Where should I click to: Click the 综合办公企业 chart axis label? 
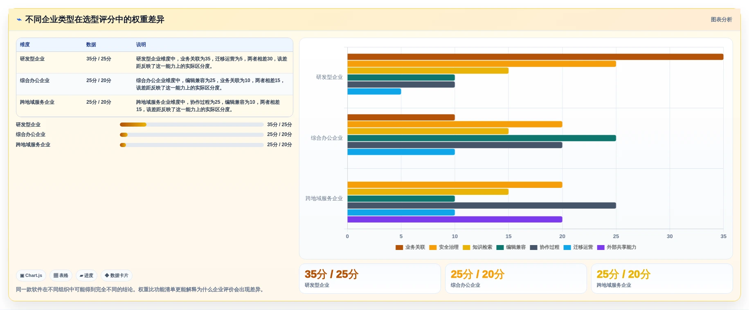pyautogui.click(x=327, y=138)
